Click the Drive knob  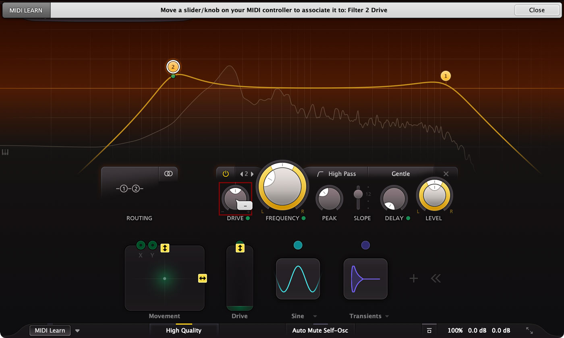(x=235, y=198)
